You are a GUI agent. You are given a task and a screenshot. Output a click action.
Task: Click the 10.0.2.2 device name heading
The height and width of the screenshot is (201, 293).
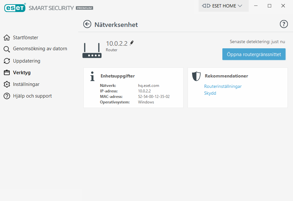[117, 43]
